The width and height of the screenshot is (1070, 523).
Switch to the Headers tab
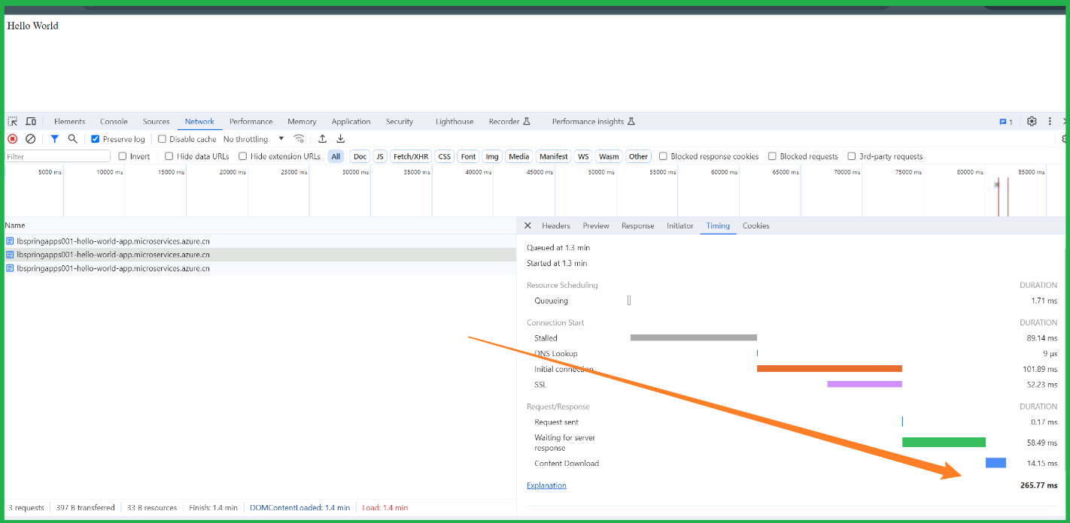(x=556, y=225)
